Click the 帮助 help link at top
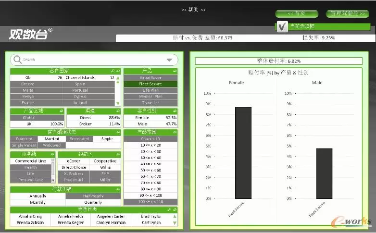Viewport: 376px width, 233px height. point(194,10)
